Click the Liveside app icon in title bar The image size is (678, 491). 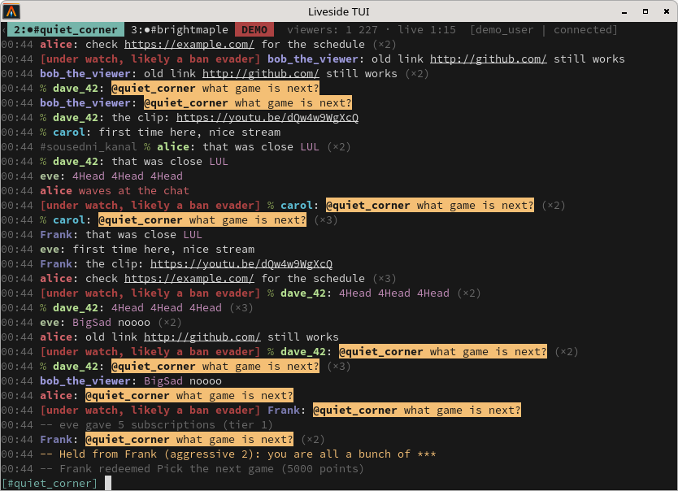coord(11,11)
